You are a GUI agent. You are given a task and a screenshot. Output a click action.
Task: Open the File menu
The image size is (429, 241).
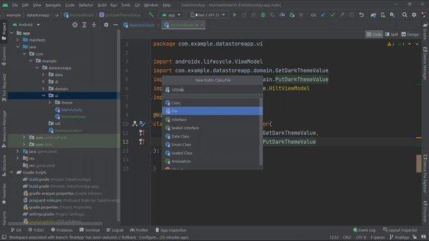click(15, 5)
